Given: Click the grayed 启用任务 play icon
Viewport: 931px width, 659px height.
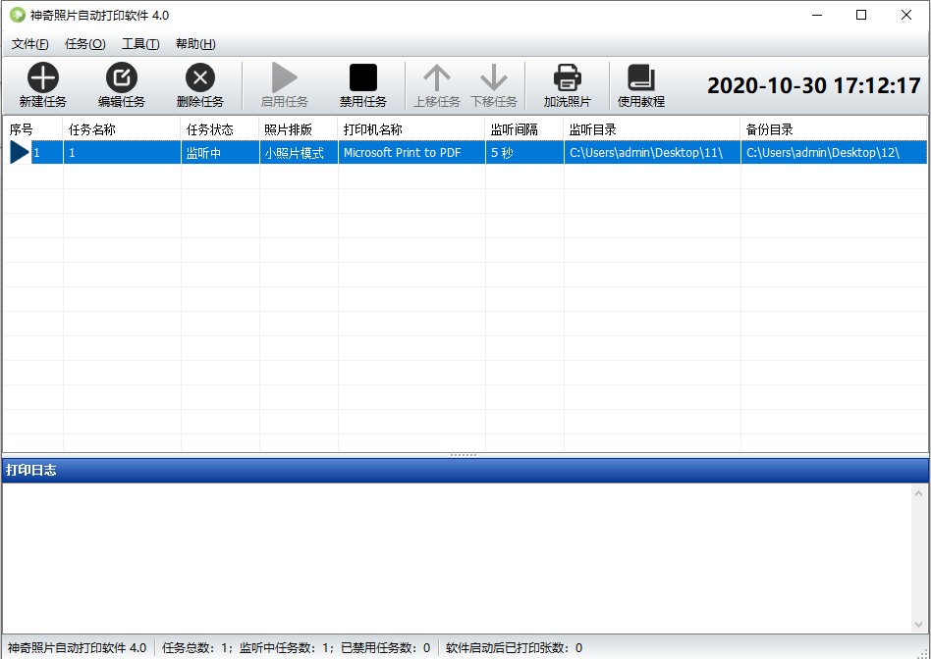Looking at the screenshot, I should point(285,77).
